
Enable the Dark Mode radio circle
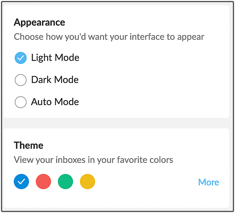tap(21, 80)
